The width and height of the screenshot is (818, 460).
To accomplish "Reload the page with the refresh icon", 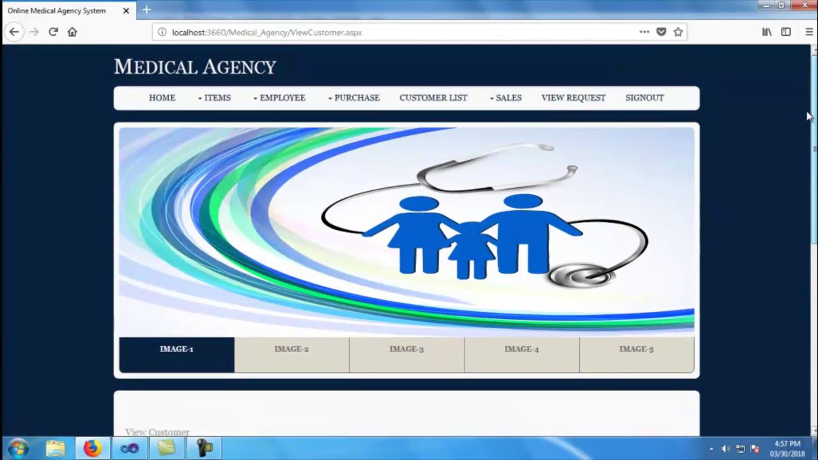I will (x=53, y=32).
